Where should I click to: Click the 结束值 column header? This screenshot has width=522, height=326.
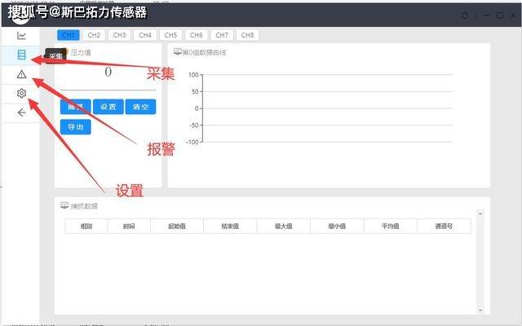[230, 227]
